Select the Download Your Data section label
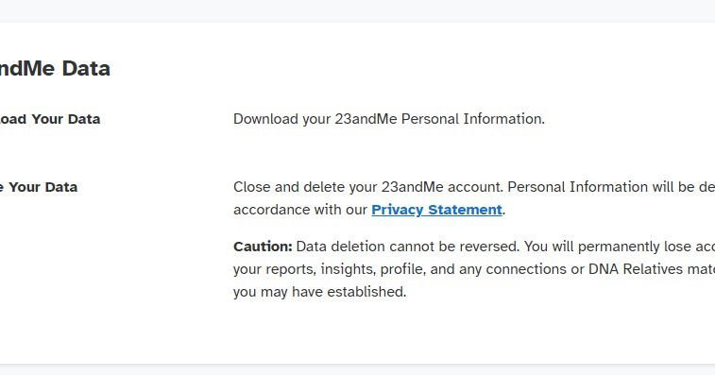Viewport: 715px width, 375px height. 50,119
